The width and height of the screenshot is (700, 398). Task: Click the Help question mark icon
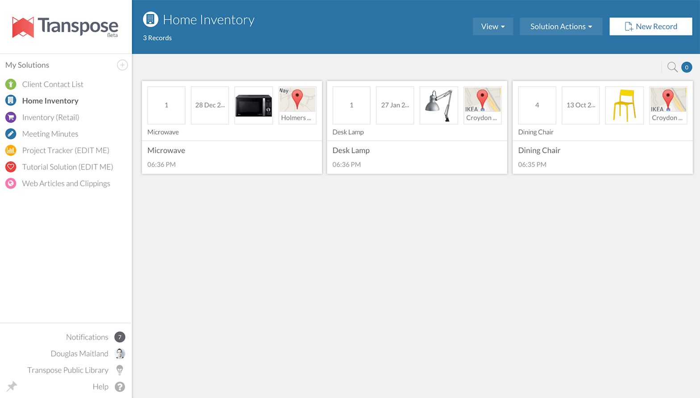[120, 387]
